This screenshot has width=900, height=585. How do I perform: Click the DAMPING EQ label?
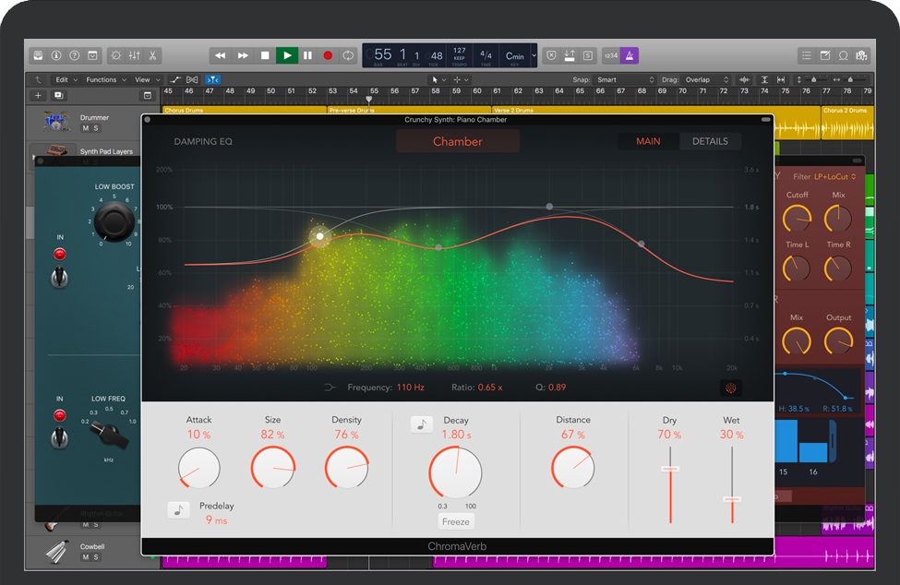pos(203,142)
